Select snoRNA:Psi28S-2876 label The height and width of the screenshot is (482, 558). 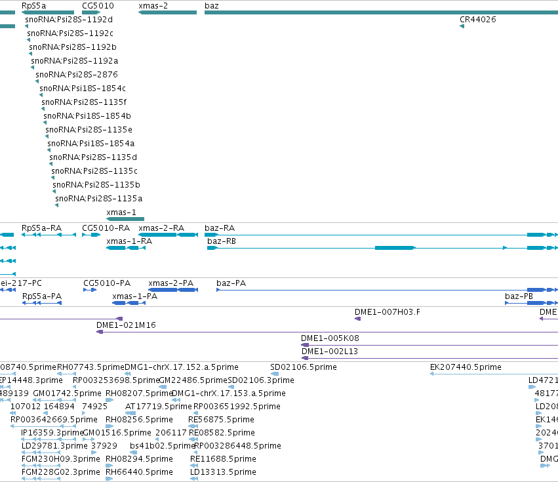point(77,74)
